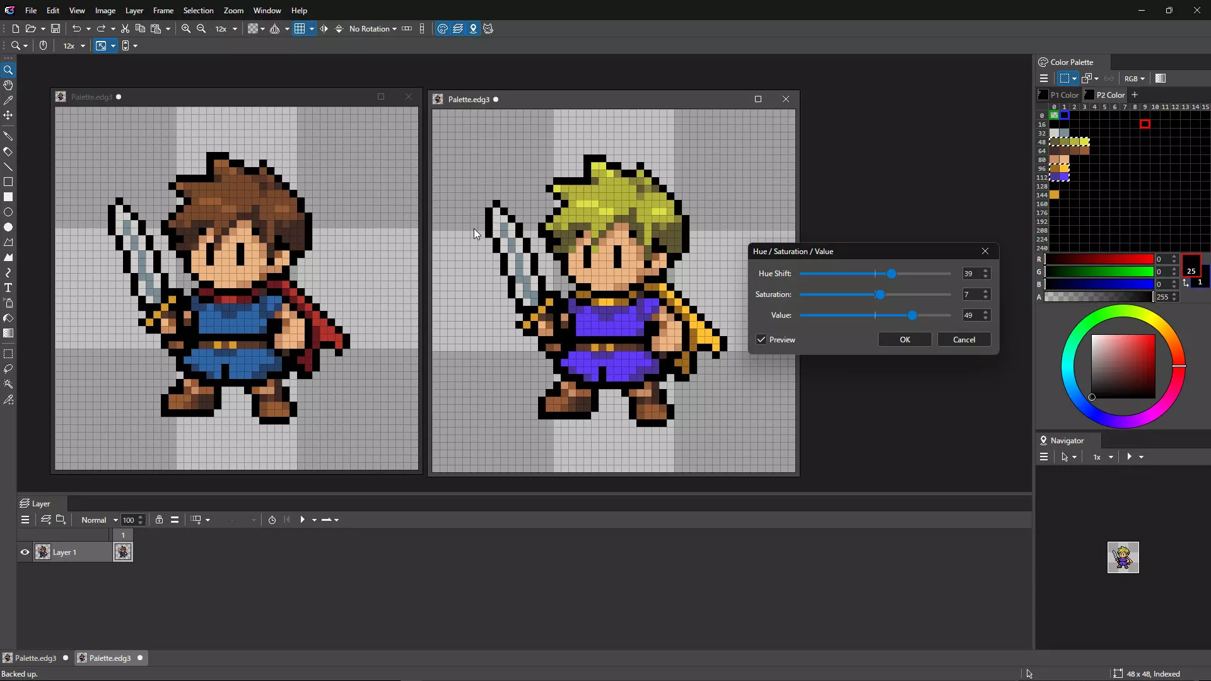Select the rectangular selection tool
1211x681 pixels.
(x=8, y=354)
